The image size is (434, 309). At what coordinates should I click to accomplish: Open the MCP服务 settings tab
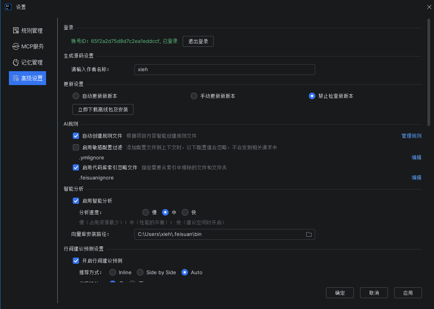33,46
